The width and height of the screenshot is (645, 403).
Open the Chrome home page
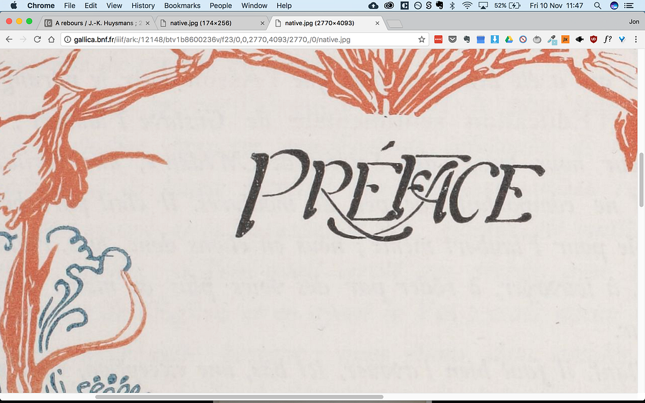(x=51, y=40)
